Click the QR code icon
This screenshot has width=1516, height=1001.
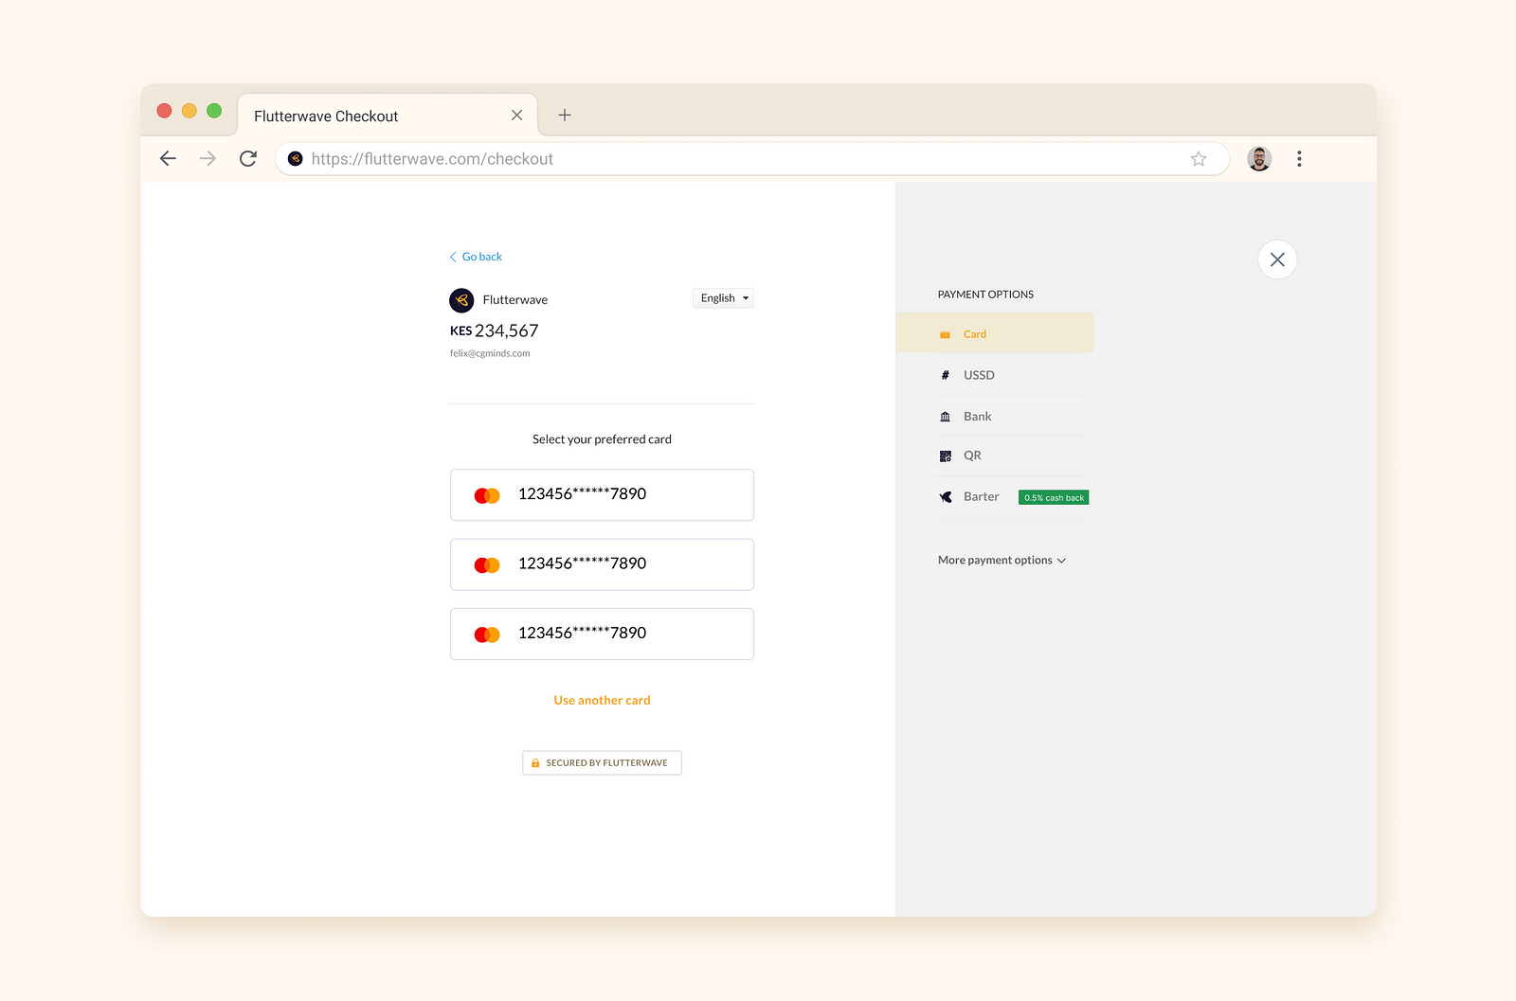pos(945,456)
